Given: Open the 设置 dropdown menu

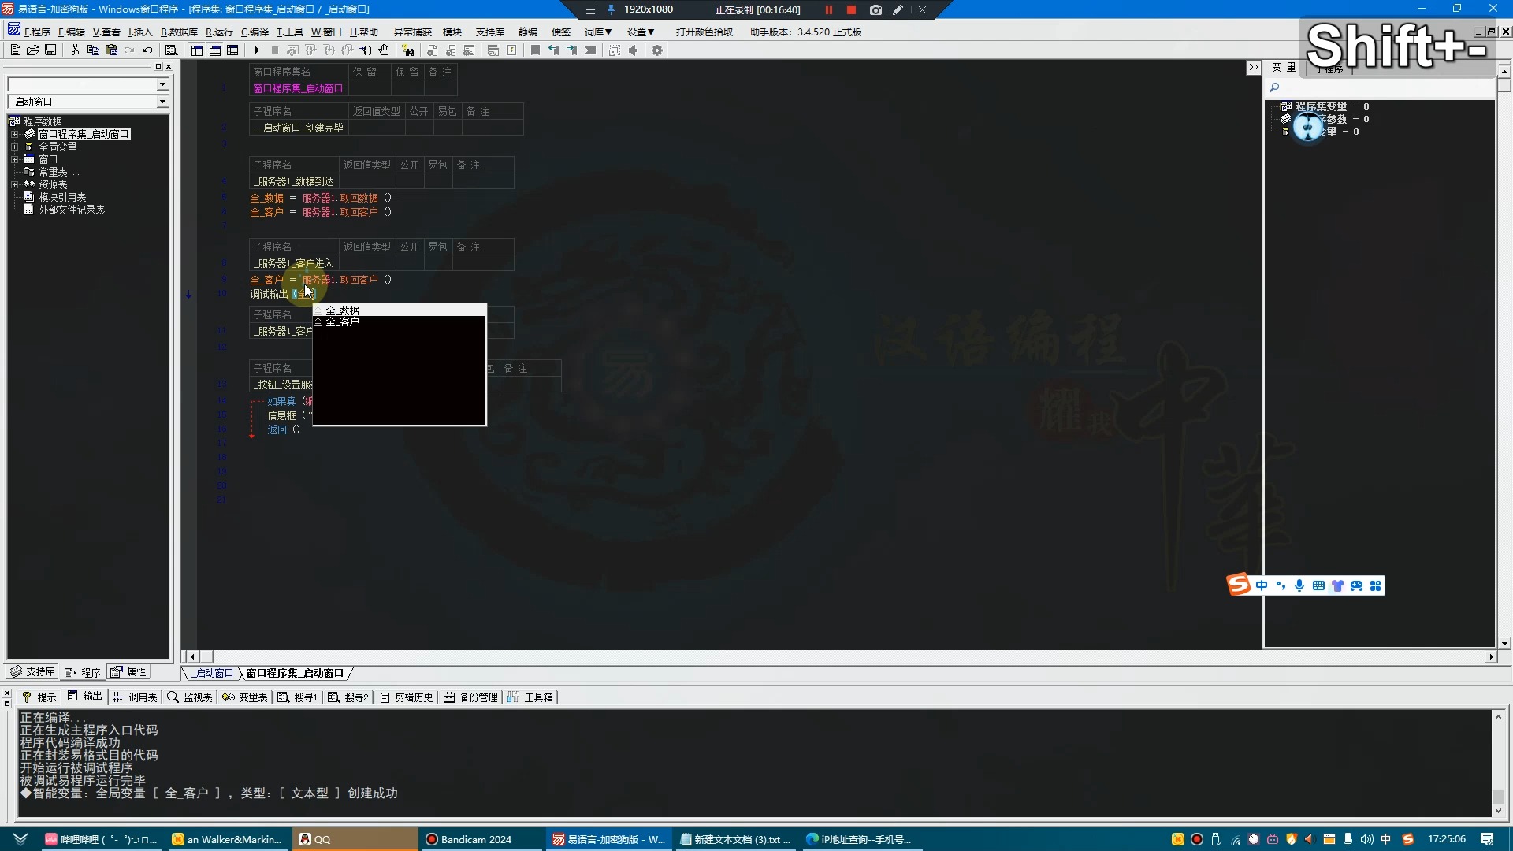Looking at the screenshot, I should (x=640, y=32).
